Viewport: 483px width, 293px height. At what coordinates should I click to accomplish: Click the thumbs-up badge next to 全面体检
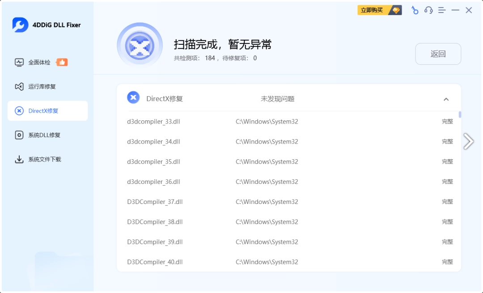pos(61,62)
